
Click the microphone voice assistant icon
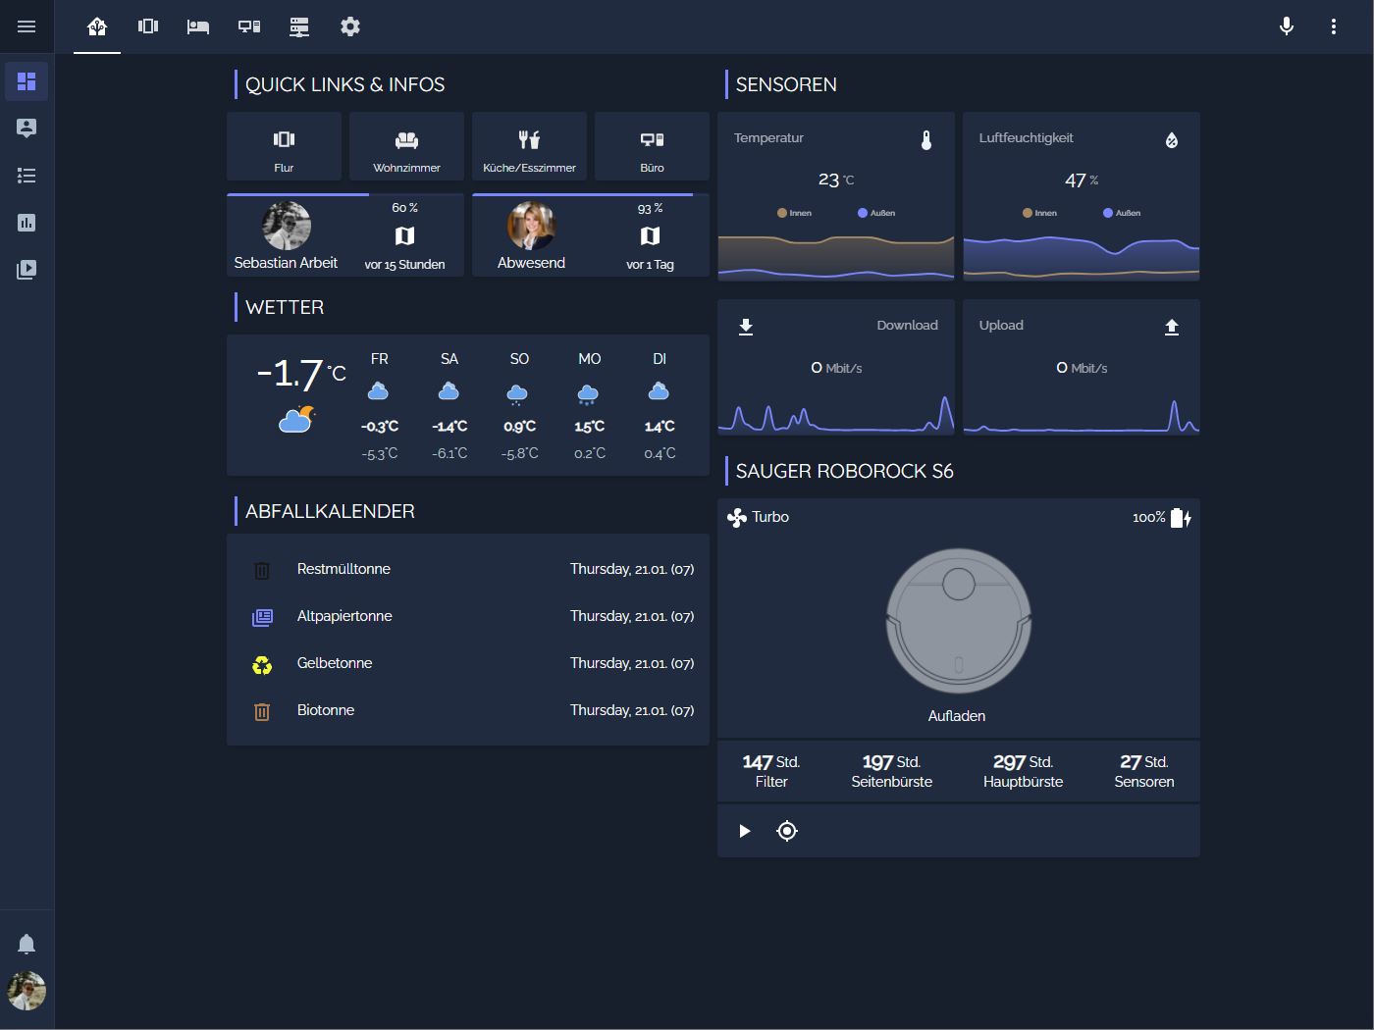click(1286, 26)
